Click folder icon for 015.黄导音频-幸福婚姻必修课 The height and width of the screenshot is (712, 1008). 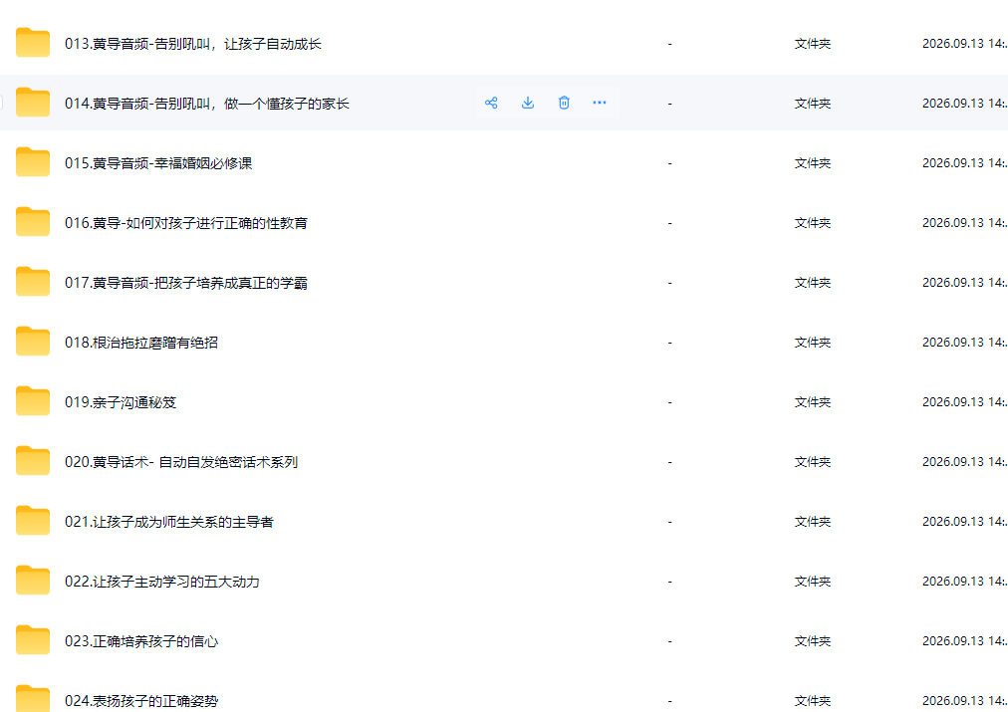point(33,162)
